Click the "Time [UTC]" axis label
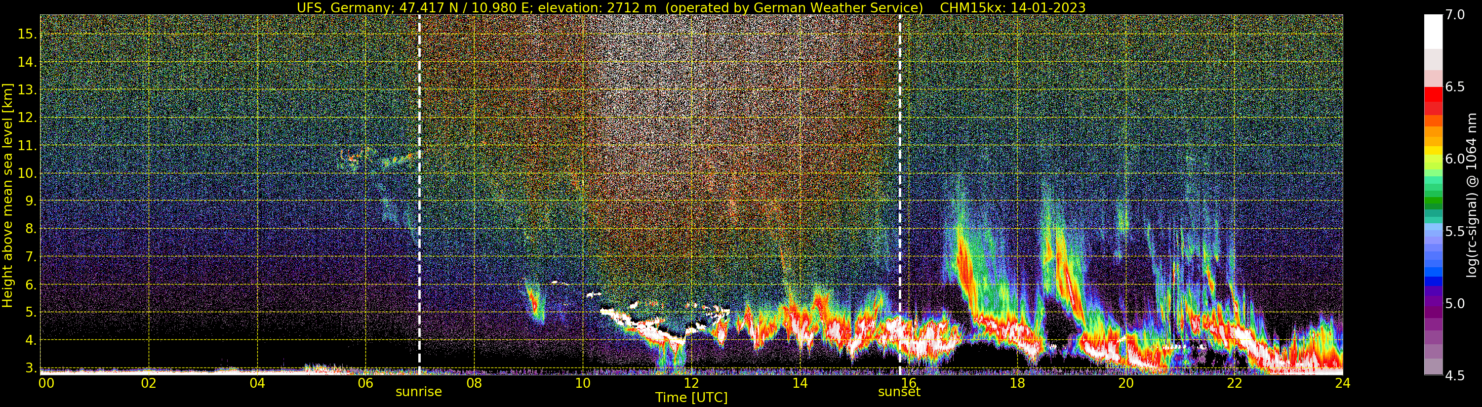 coord(691,398)
